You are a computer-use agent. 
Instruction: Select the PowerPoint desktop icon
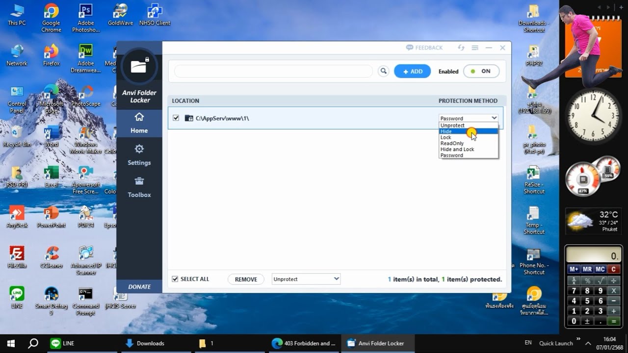(51, 217)
